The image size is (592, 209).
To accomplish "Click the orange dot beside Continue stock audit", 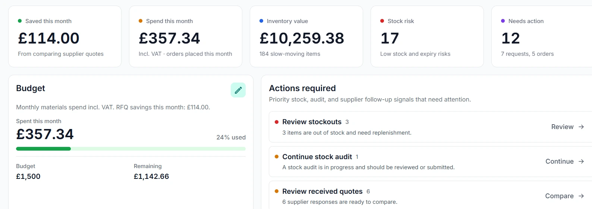I will pos(277,157).
